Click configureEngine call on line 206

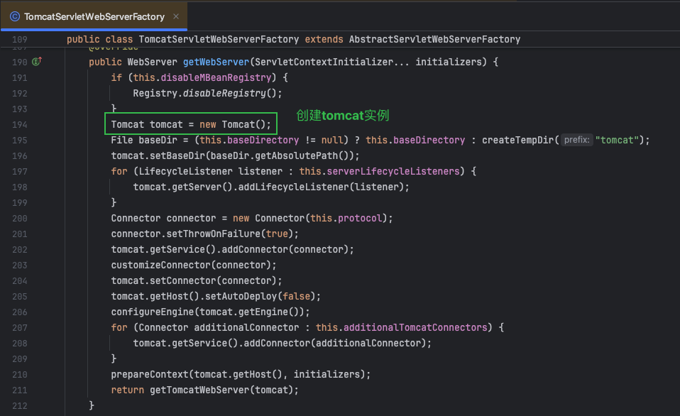[x=152, y=312]
